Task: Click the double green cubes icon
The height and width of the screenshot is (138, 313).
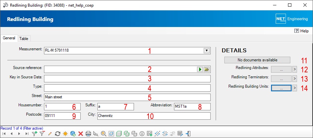Action: (x=127, y=134)
